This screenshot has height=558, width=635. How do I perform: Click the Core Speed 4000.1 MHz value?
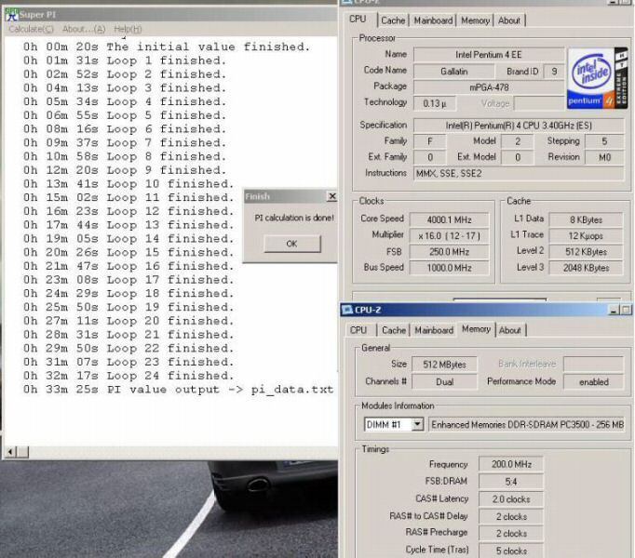click(449, 220)
